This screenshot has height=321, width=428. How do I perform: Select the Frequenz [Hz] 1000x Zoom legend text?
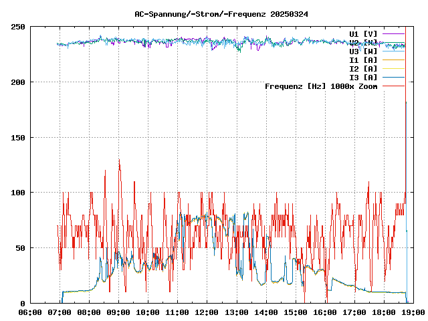pos(321,86)
